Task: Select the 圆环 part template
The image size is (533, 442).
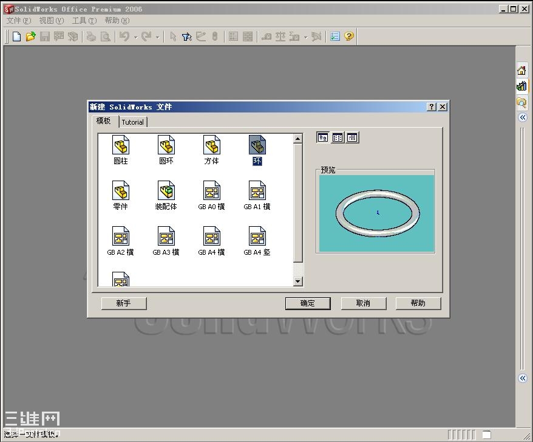Action: coord(166,150)
